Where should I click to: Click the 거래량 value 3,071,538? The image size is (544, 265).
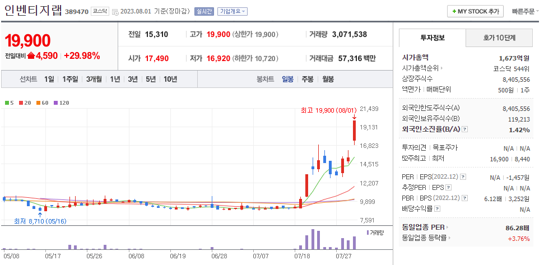(x=350, y=34)
